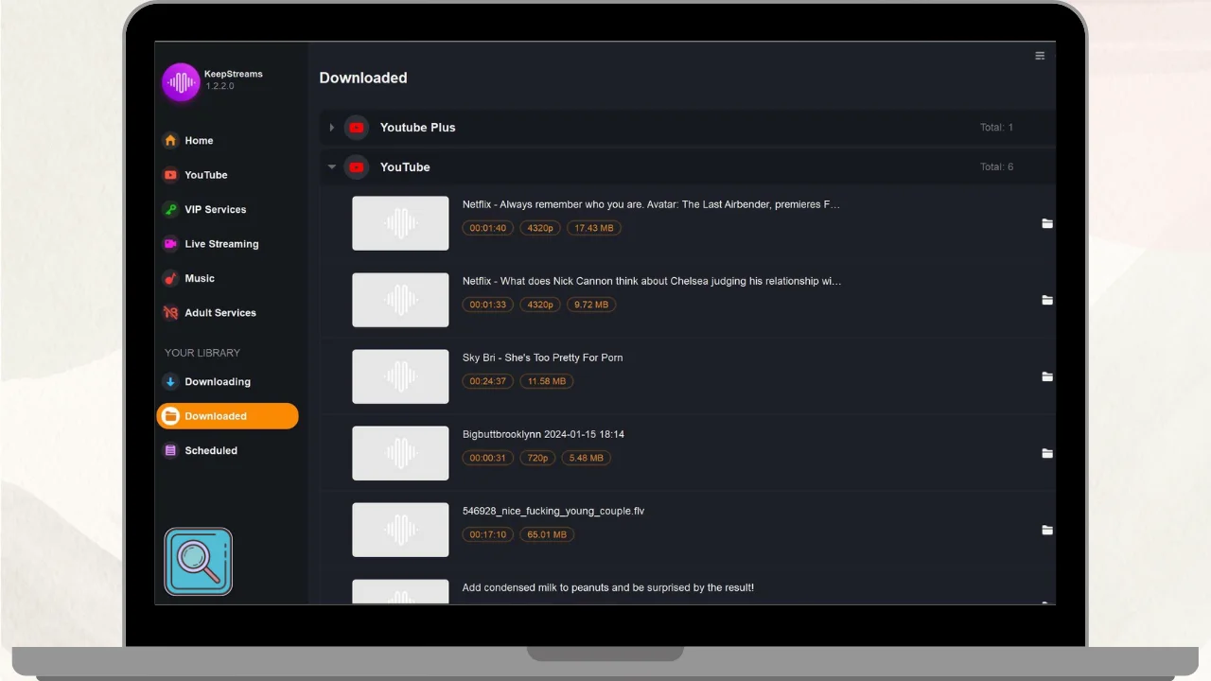Viewport: 1211px width, 681px height.
Task: Click thumbnail of the Nick Cannon video
Action: [x=400, y=300]
